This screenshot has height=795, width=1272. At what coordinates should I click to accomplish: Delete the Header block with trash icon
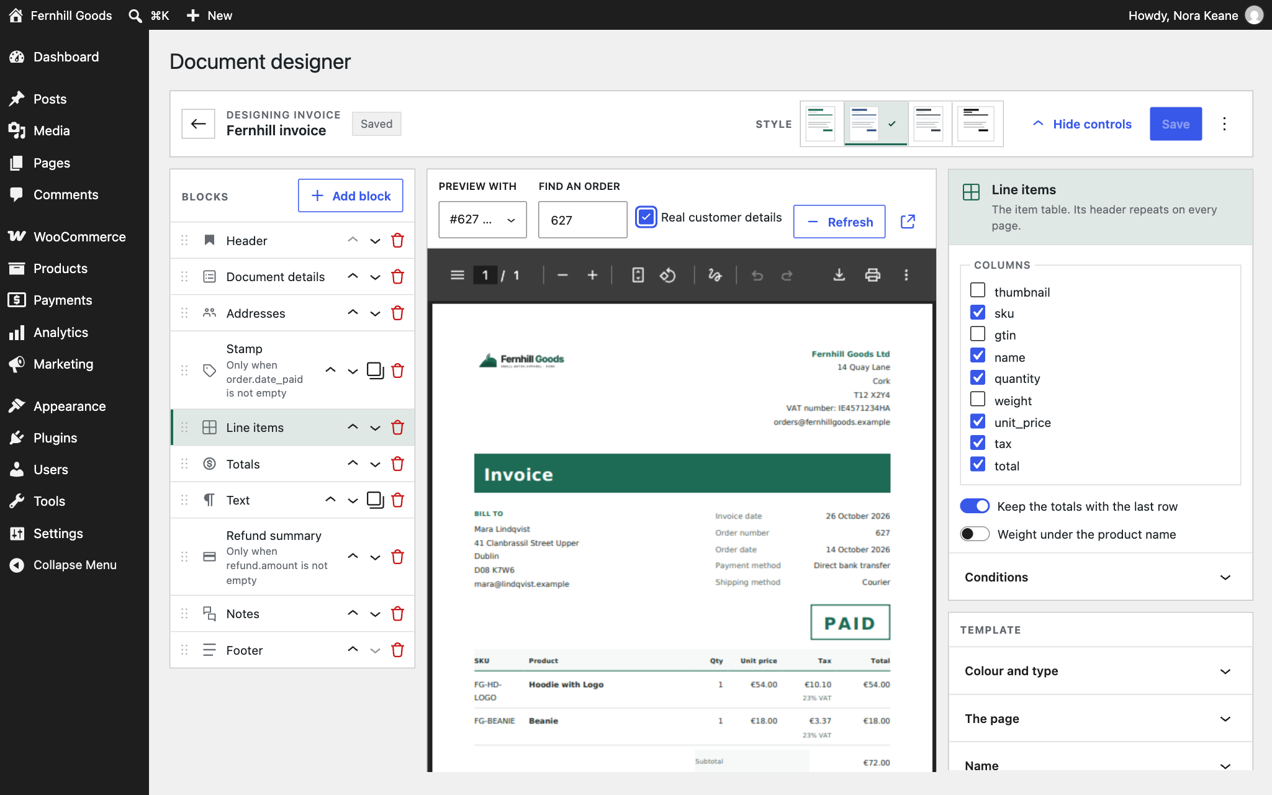(x=397, y=241)
